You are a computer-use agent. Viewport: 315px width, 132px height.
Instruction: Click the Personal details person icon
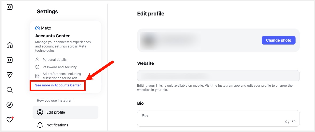tap(37, 59)
